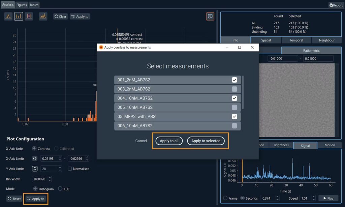Uncheck the 001_2nM_AB7S2 measurement

[234, 80]
